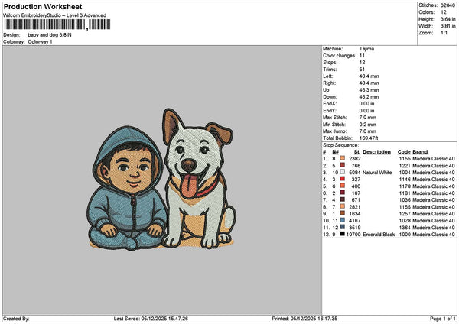Click the design name 'baby and dog 3,8IN'
This screenshot has width=459, height=324.
[x=50, y=35]
